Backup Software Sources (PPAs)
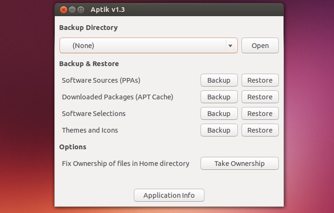Screen dimensions: 334x213 219,80
